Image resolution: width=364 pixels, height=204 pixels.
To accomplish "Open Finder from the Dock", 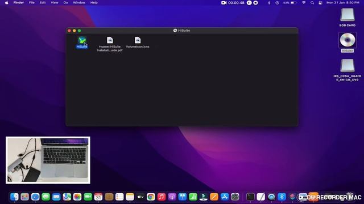I will 14,197.
